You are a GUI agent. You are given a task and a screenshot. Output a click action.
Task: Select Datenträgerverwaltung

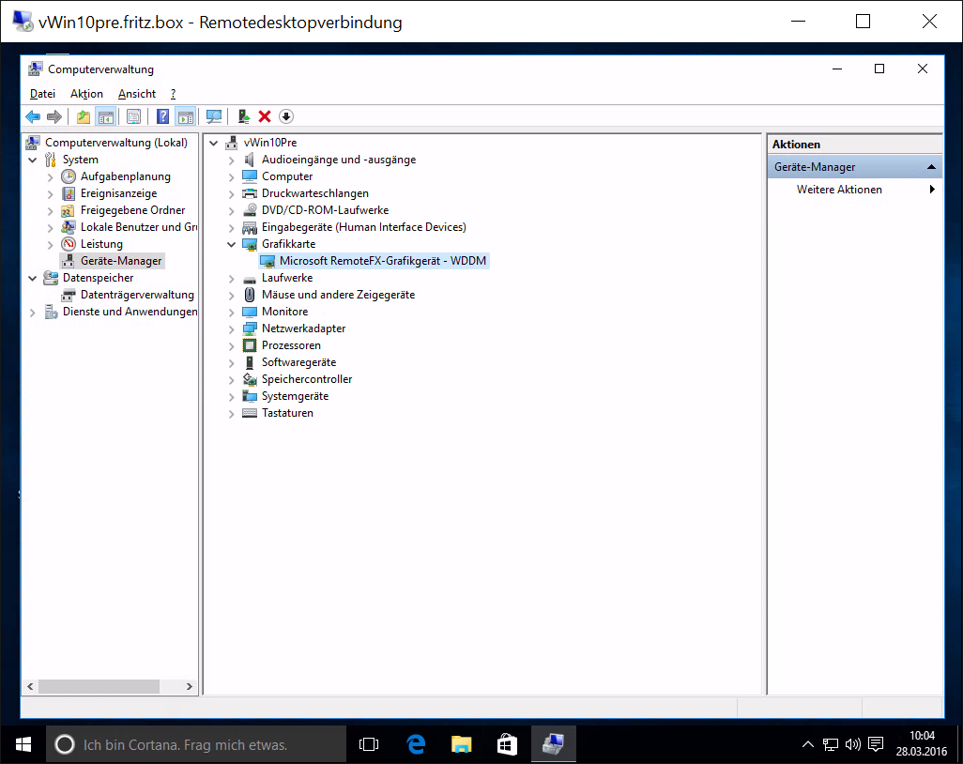pos(137,295)
